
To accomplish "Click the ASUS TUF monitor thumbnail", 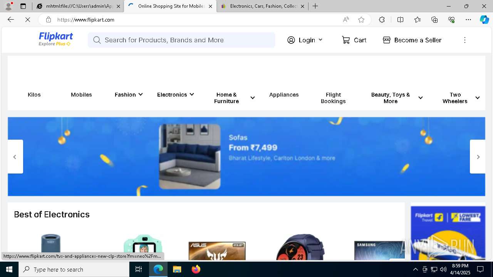I will point(217,250).
